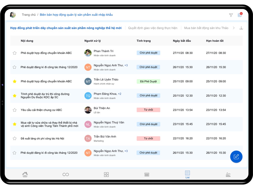The height and width of the screenshot is (189, 253).
Task: Sort by Ngày bắt đầu column header
Action: 182,41
